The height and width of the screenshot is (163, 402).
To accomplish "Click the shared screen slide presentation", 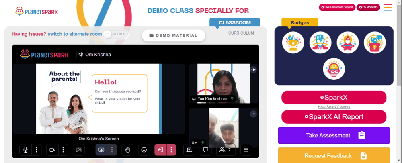I will coord(99,99).
